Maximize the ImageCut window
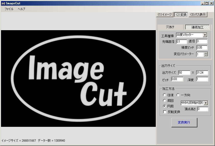This screenshot has height=146, width=215. click(x=207, y=3)
